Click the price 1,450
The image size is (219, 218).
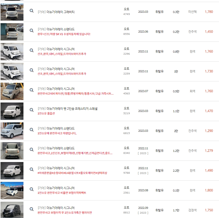point(209,32)
